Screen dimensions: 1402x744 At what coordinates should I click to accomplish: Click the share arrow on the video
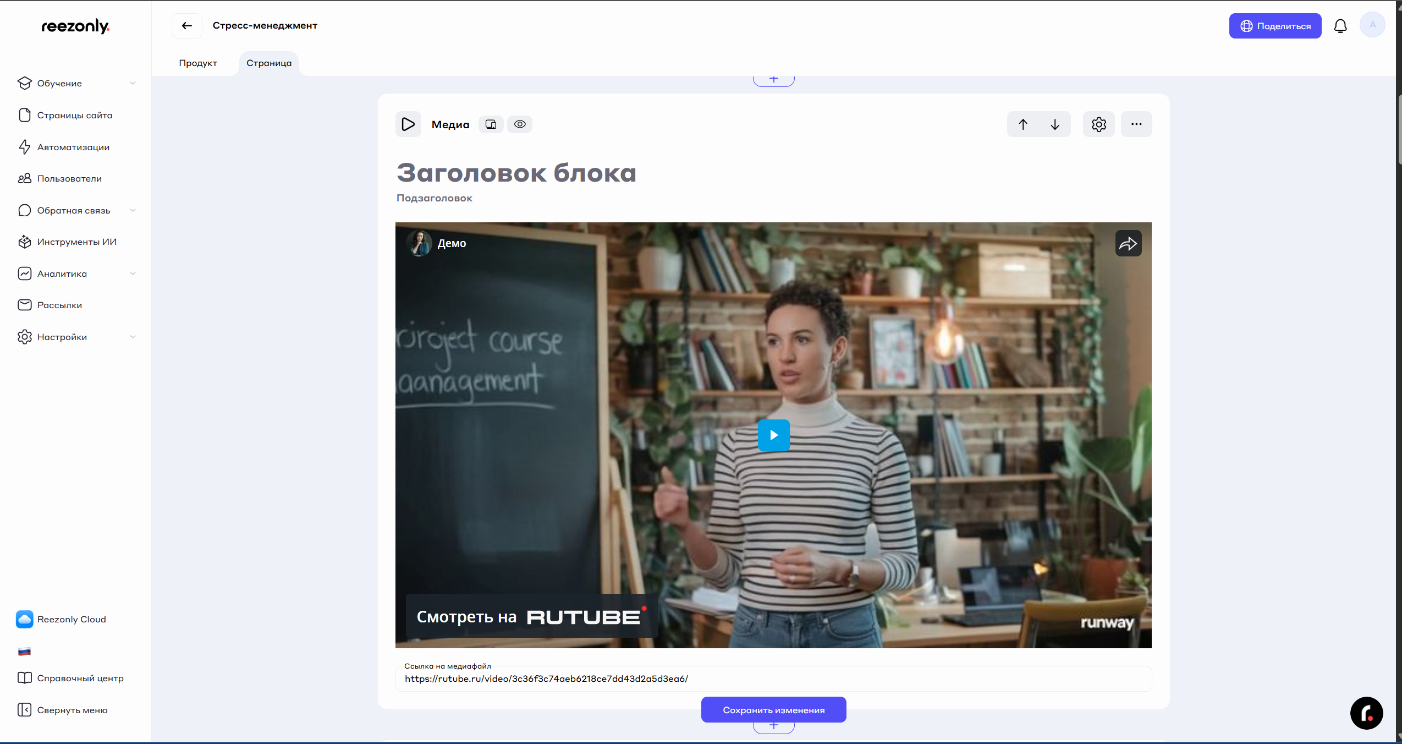coord(1128,243)
